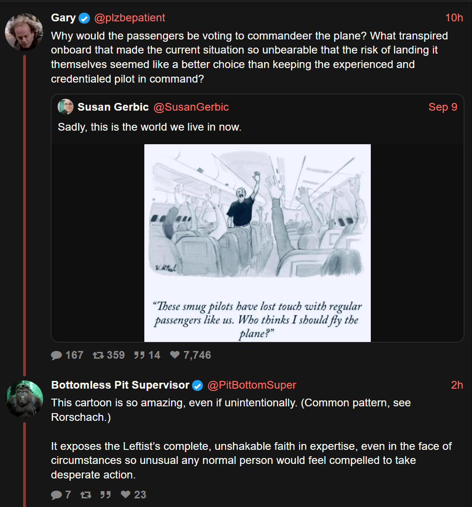Retweet the Bottomless Pit Supervisor tweet
Screen dimensions: 472x507
(85, 495)
